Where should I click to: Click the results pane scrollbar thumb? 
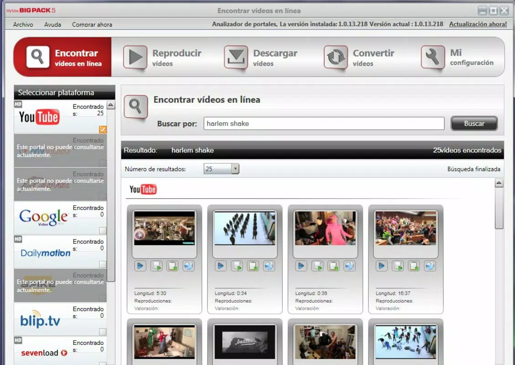499,208
